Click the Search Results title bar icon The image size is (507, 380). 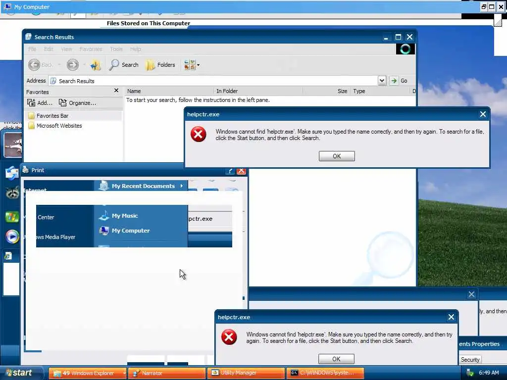(28, 37)
